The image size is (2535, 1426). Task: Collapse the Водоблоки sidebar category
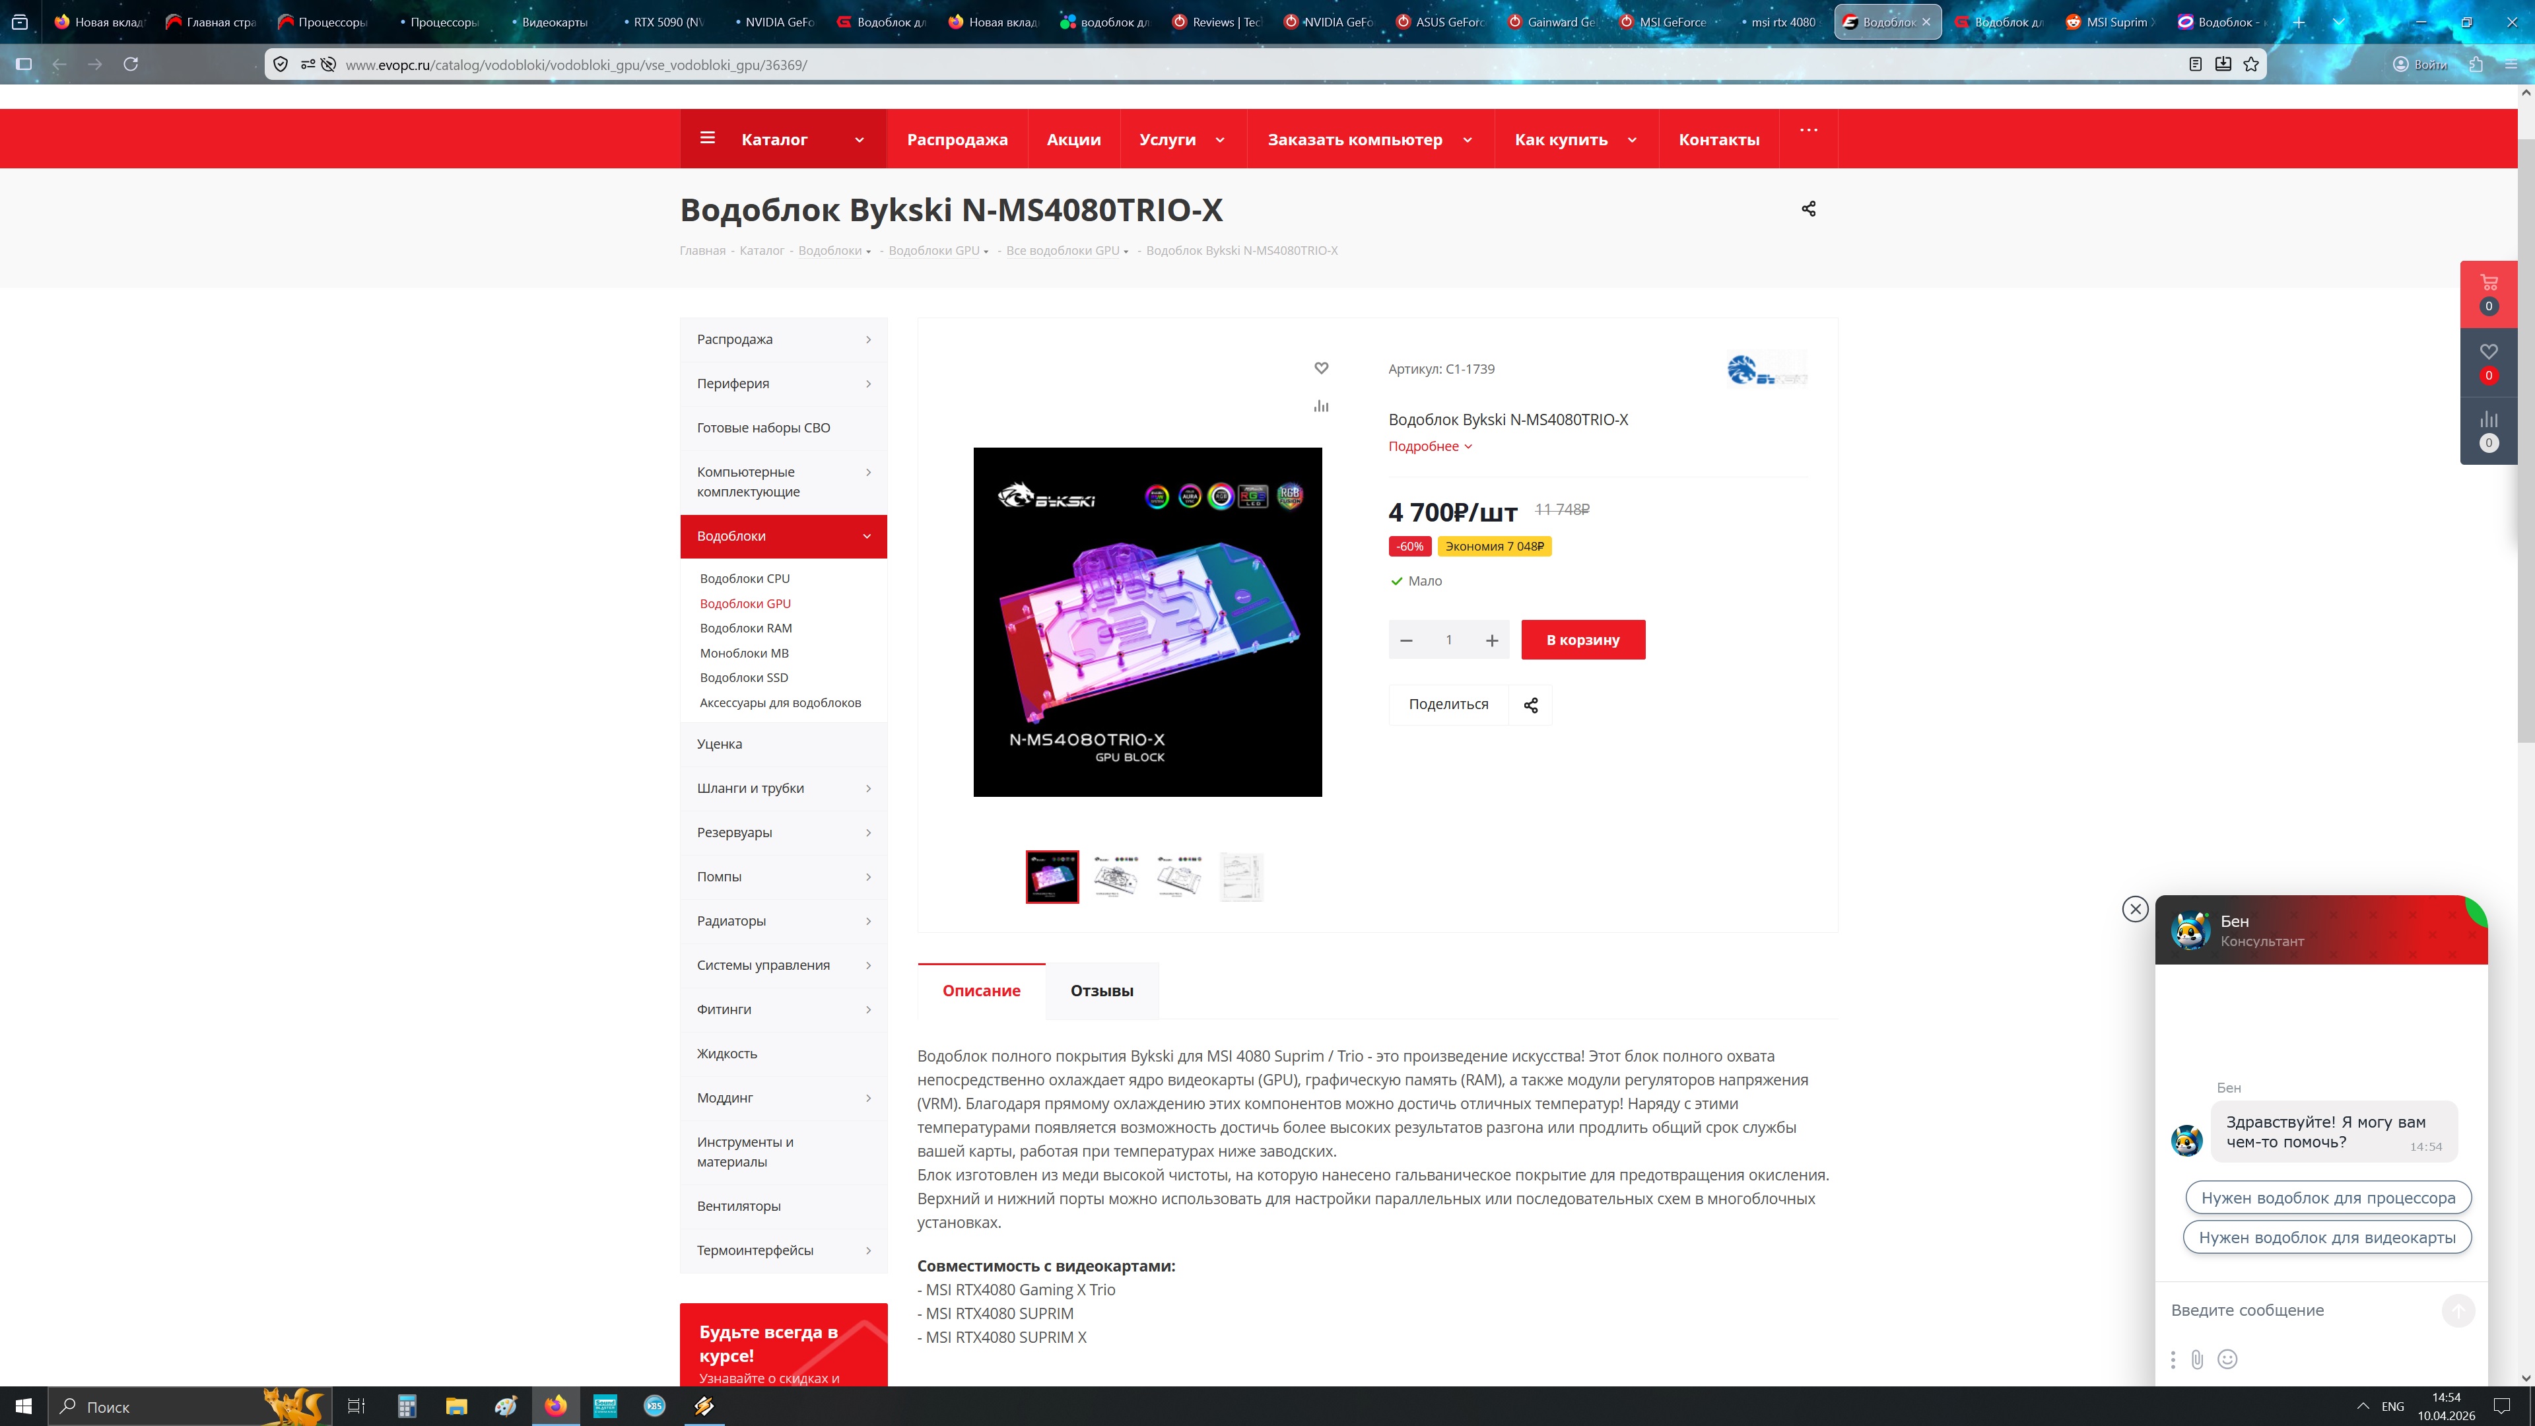[866, 536]
